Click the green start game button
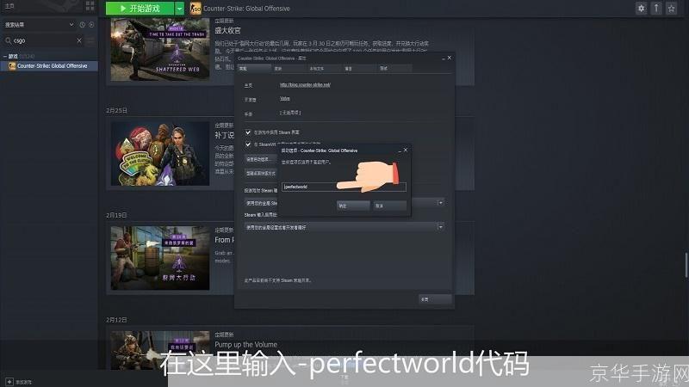Screen dimensions: 689x387 coord(140,9)
